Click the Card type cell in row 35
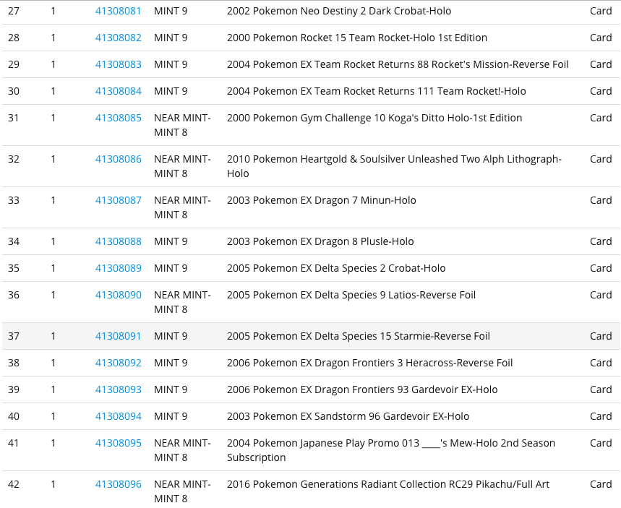The width and height of the screenshot is (621, 508). [601, 268]
